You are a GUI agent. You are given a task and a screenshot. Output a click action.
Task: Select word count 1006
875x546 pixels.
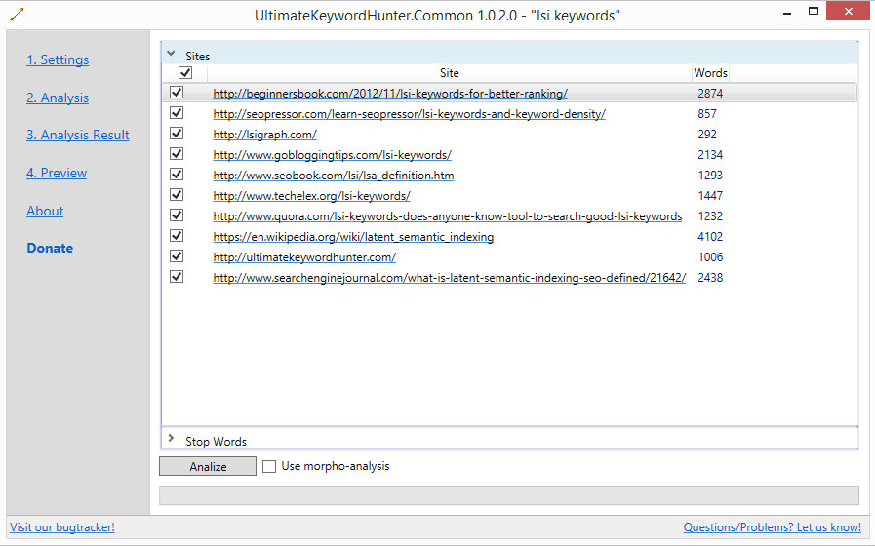point(710,257)
